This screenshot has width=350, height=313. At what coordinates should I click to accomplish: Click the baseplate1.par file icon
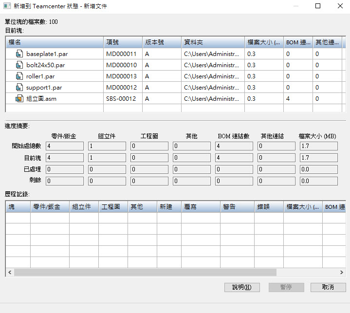coord(19,54)
